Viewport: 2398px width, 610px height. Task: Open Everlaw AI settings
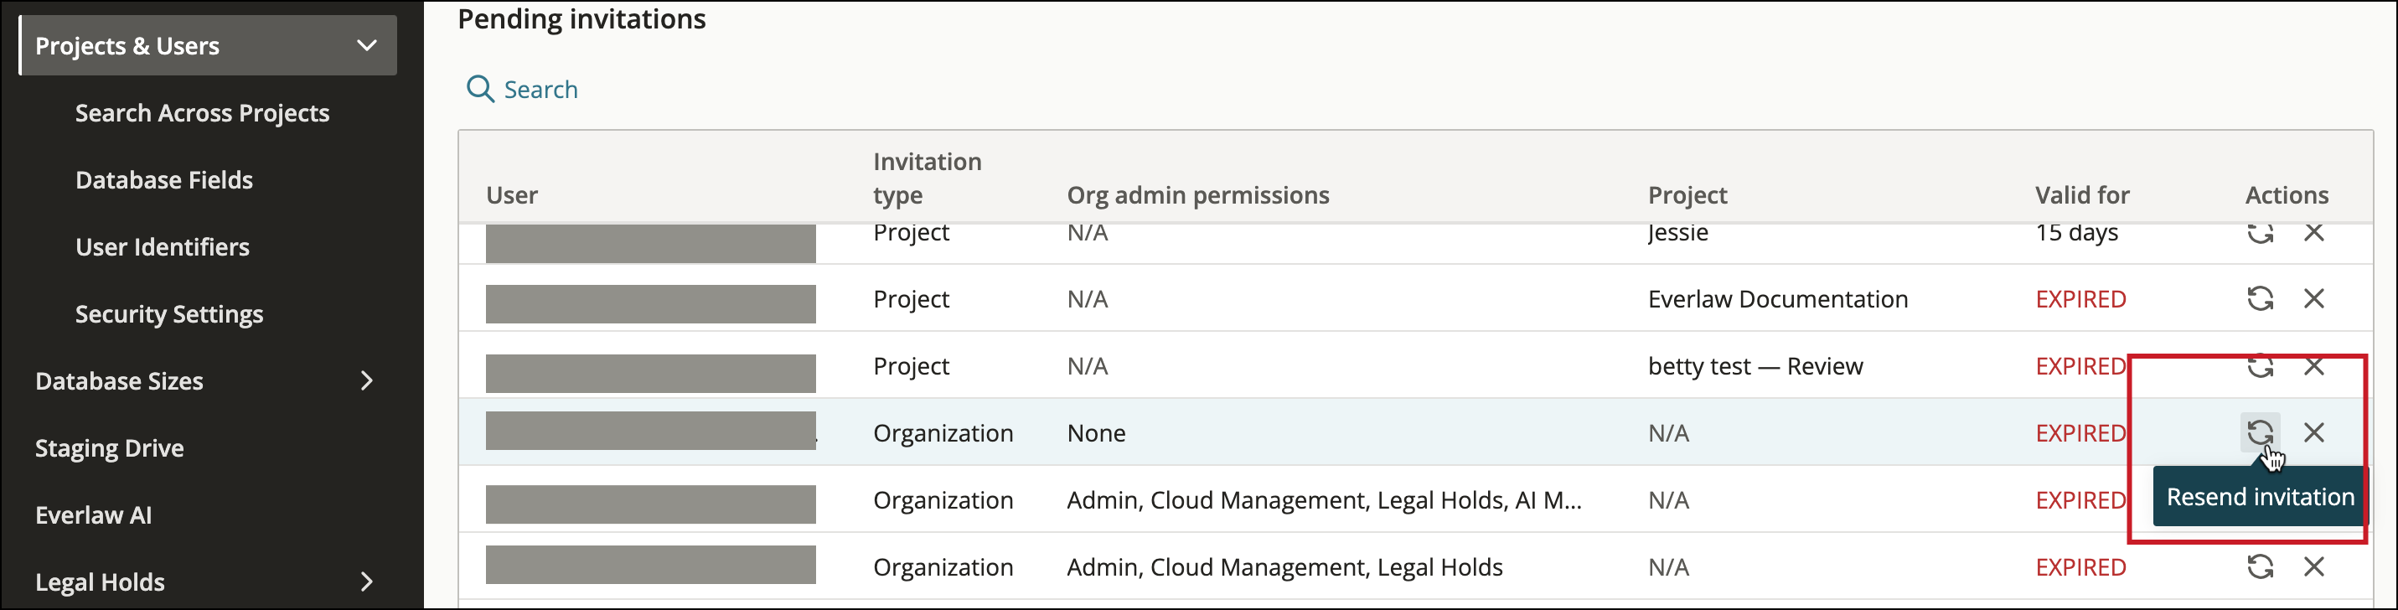[x=93, y=515]
